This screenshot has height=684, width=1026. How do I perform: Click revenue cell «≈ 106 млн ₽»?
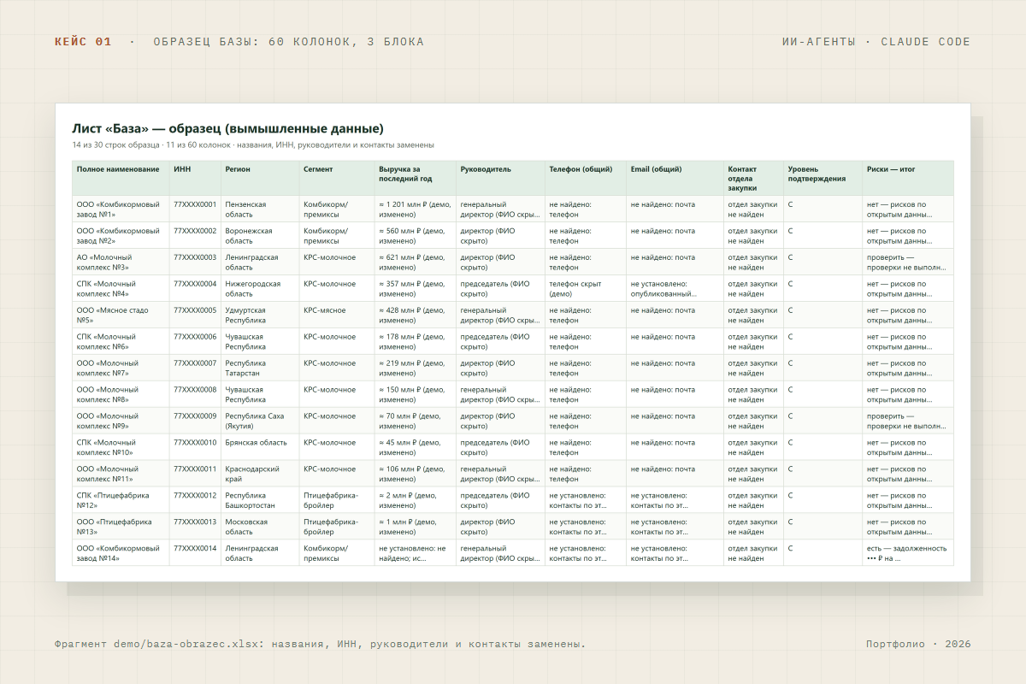tap(416, 474)
